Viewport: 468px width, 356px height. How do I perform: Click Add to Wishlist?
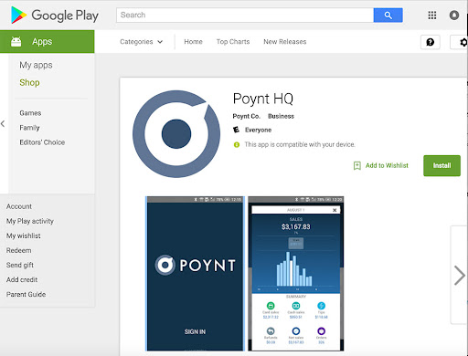387,165
